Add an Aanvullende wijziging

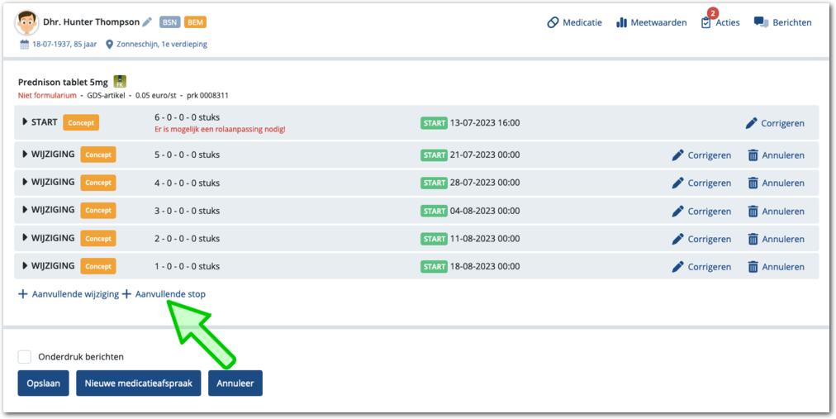(68, 294)
